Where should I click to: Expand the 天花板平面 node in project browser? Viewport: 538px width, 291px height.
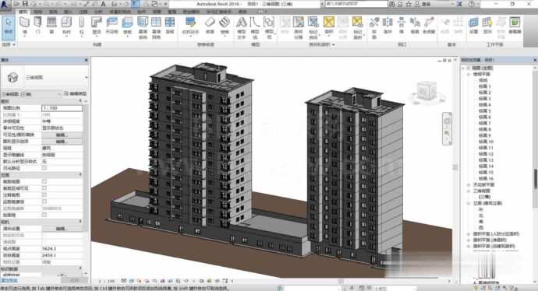coord(469,184)
